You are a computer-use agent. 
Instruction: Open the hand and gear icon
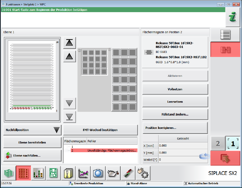144,173
